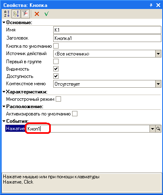Viewport: 163px width, 195px height.
Task: Confirm changes with the green checkmark
Action: pos(47,14)
